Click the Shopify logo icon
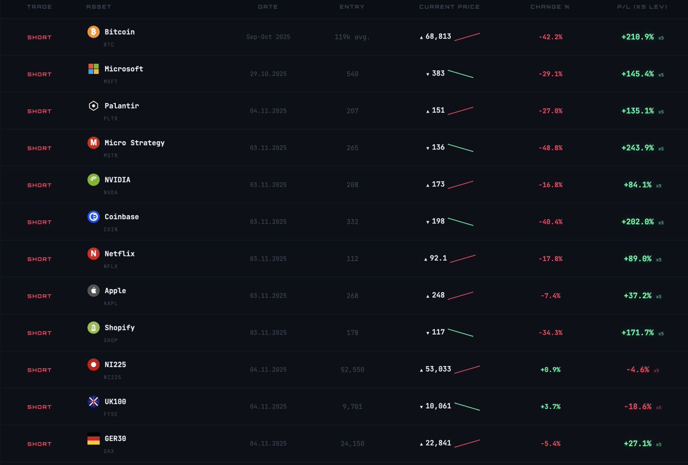The width and height of the screenshot is (688, 465). [93, 328]
